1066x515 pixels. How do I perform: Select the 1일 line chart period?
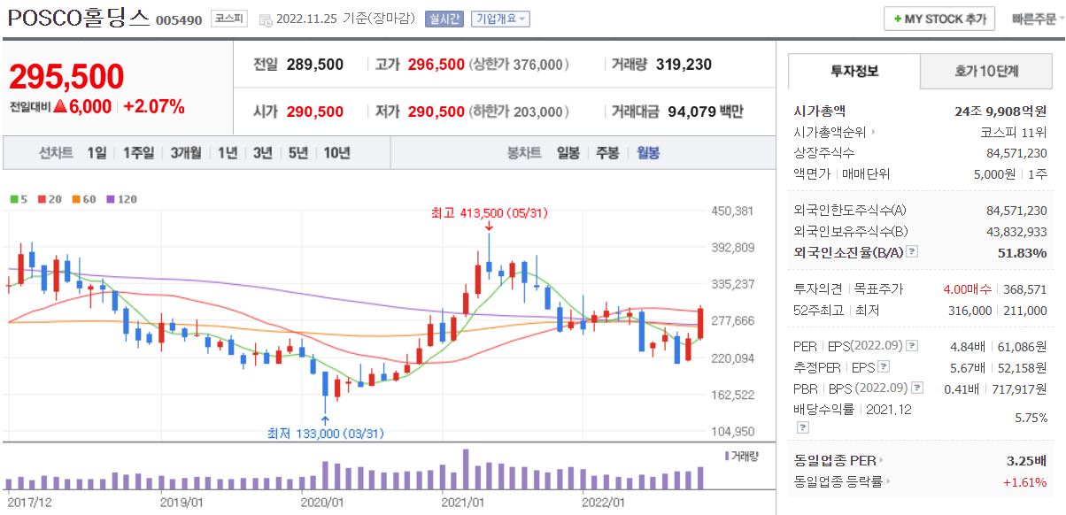[x=97, y=152]
